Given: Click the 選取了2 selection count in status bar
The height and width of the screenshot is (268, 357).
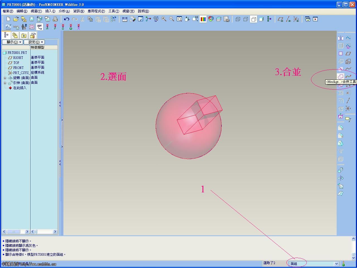Looking at the screenshot, I should point(269,263).
